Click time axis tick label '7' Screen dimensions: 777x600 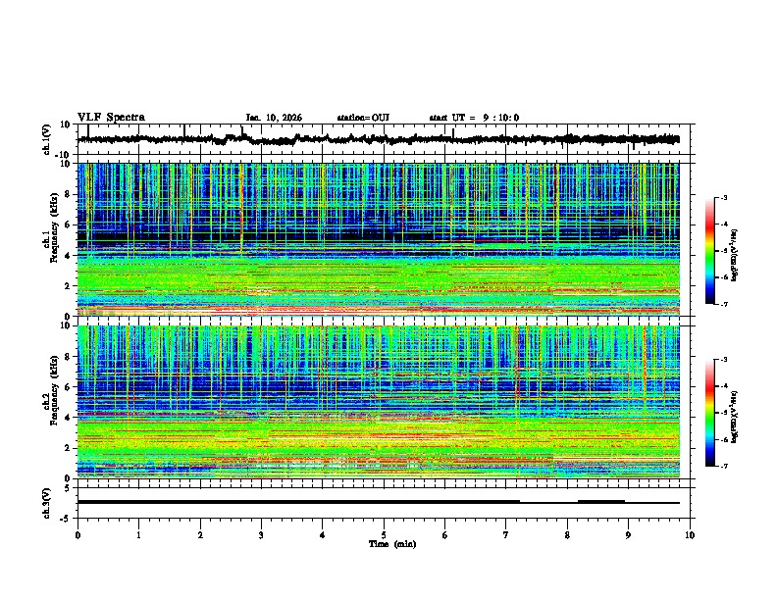(x=506, y=535)
